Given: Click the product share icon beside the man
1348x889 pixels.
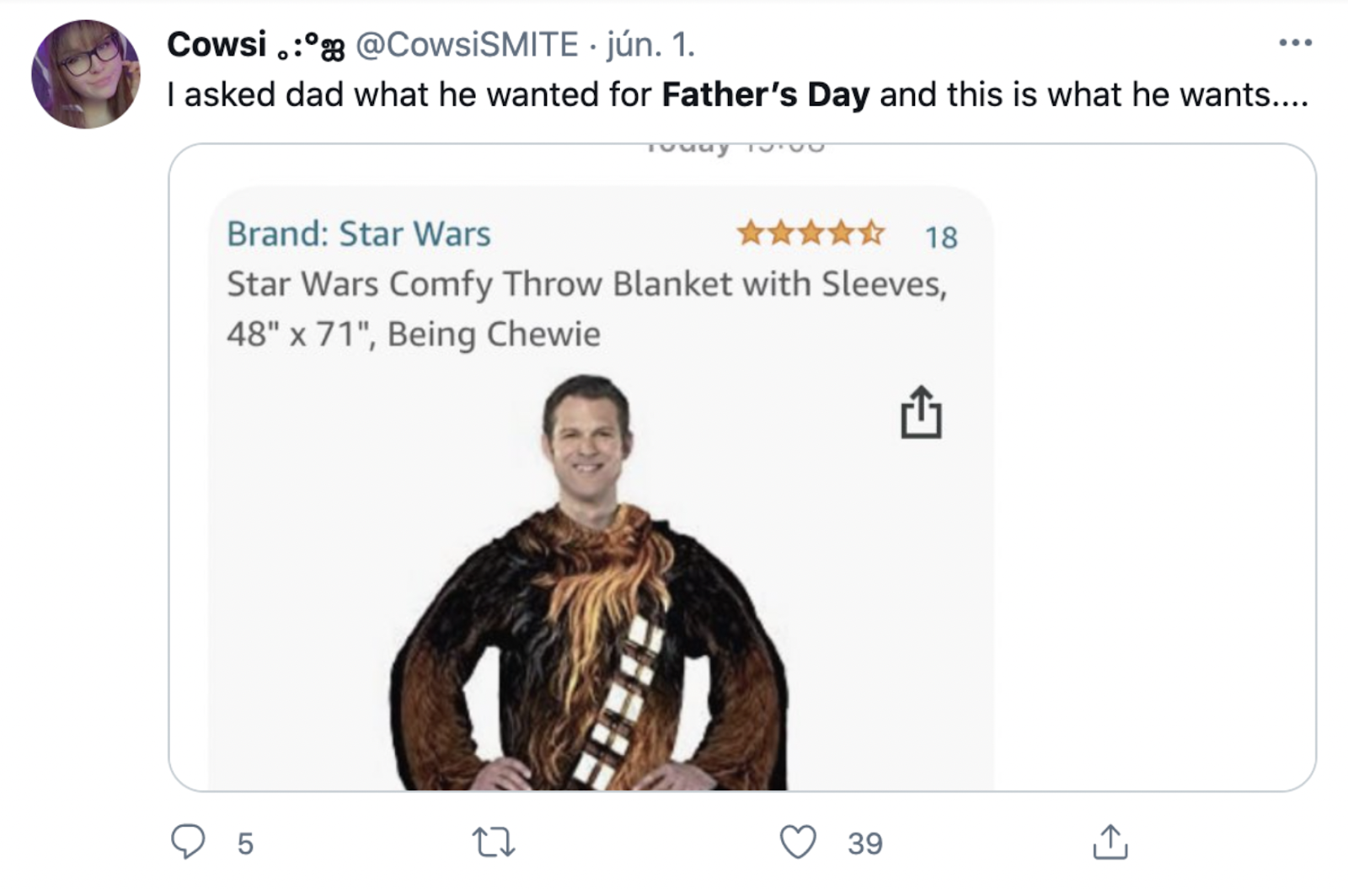Looking at the screenshot, I should coord(921,413).
